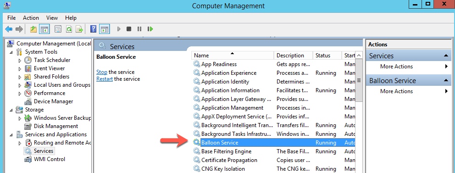Screen dimensions: 455x173
Task: Sort by Description column header
Action: click(294, 55)
